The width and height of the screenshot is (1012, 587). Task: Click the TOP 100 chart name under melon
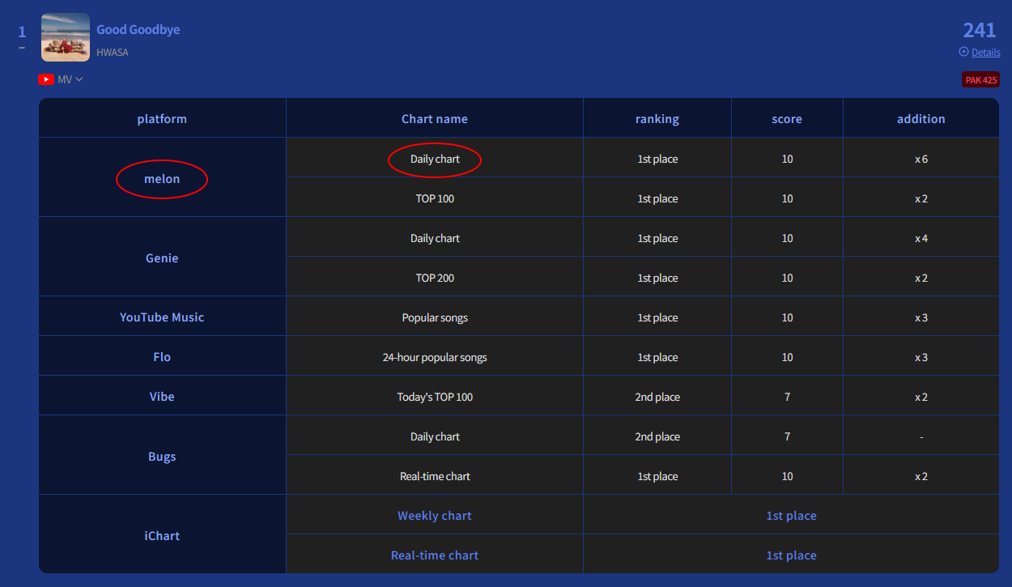coord(435,198)
